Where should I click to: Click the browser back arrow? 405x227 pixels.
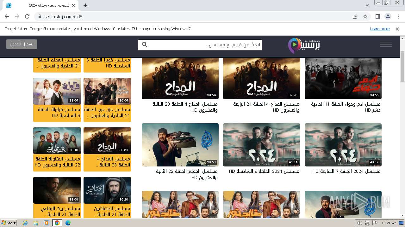(x=7, y=16)
